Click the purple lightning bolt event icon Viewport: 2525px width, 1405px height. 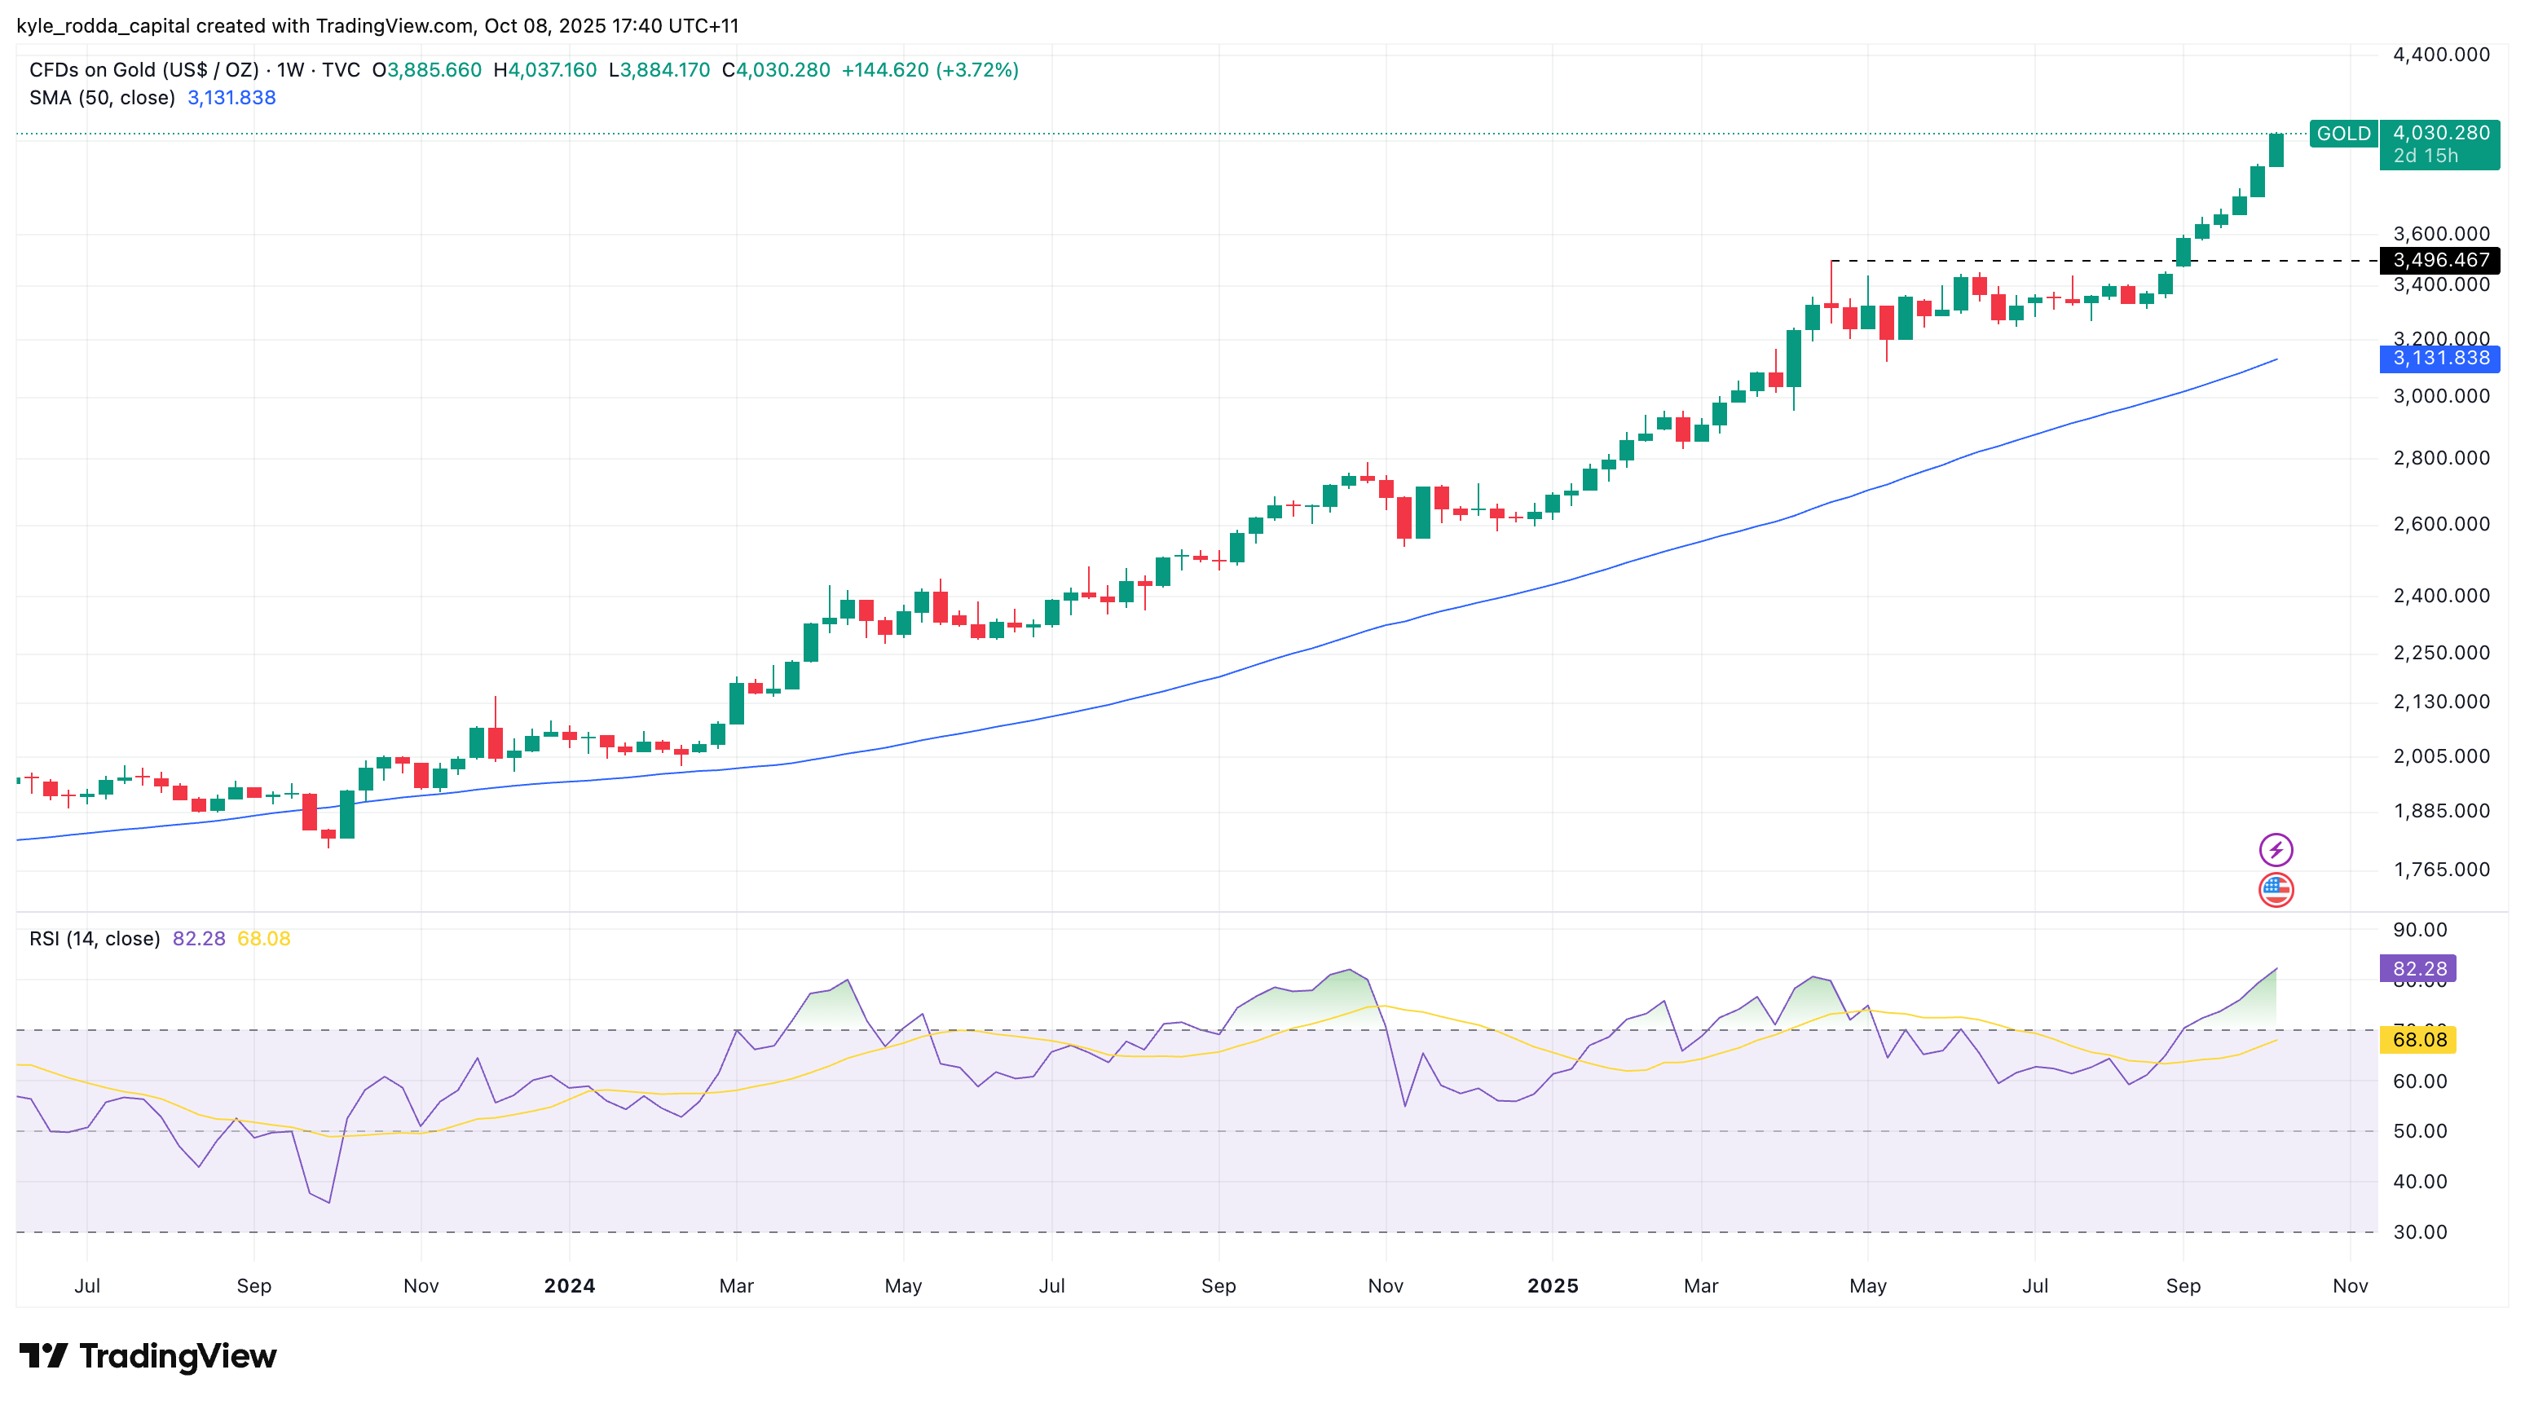click(x=2275, y=849)
